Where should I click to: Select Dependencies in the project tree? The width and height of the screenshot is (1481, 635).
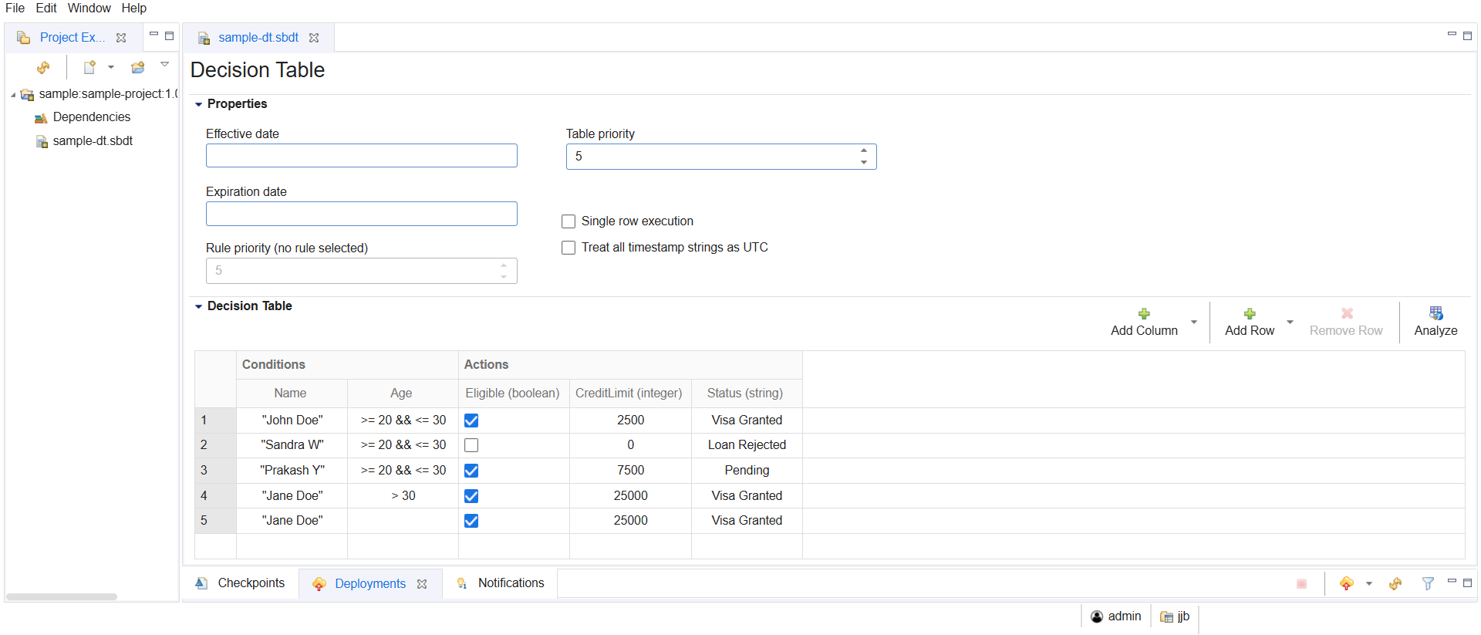click(x=91, y=117)
